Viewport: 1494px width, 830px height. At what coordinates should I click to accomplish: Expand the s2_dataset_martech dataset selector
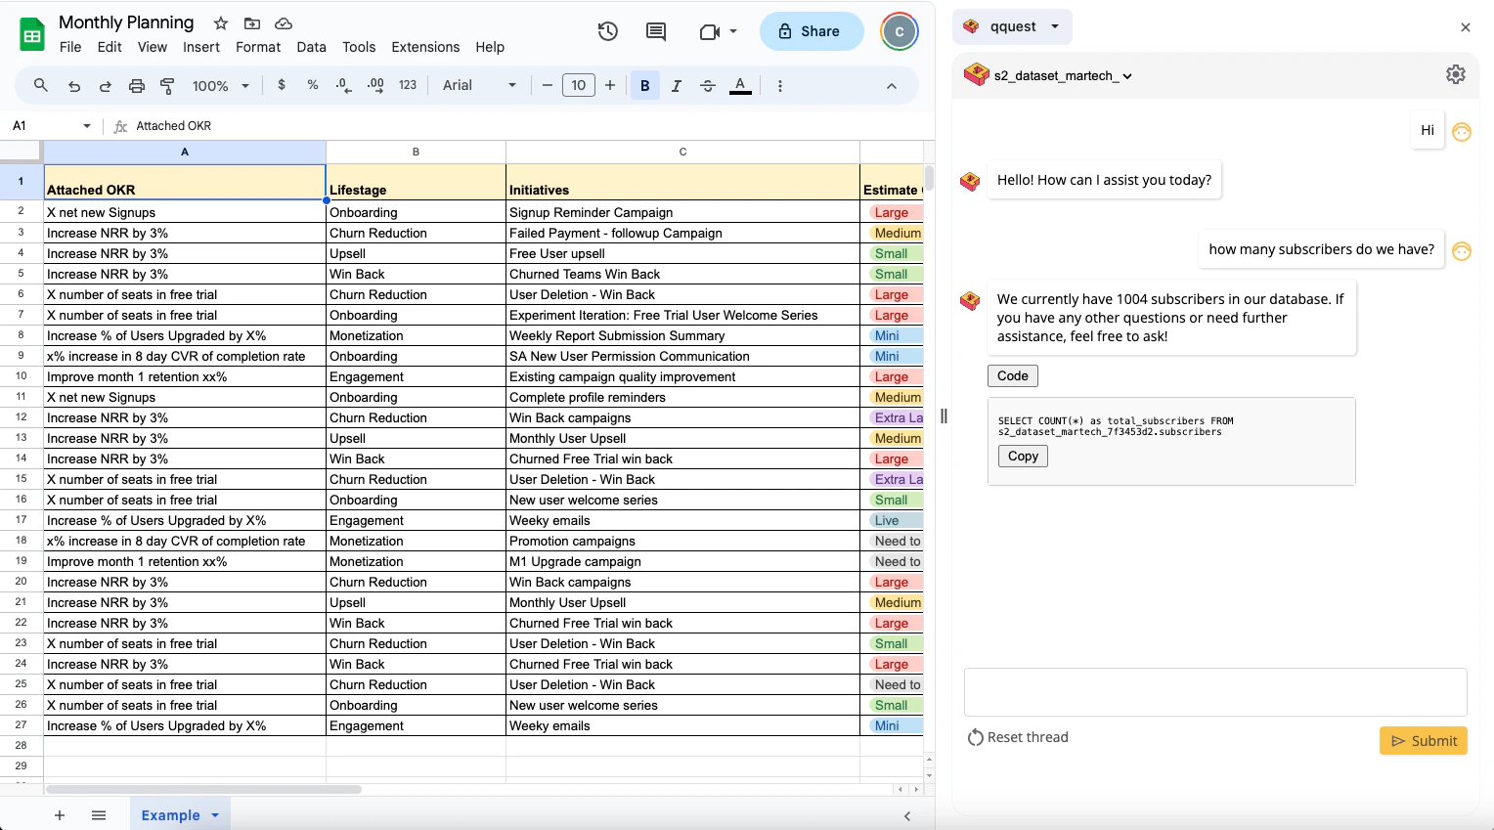(x=1127, y=74)
